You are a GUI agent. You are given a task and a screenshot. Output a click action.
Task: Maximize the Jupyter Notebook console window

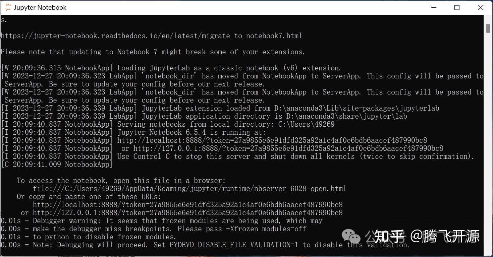click(457, 7)
